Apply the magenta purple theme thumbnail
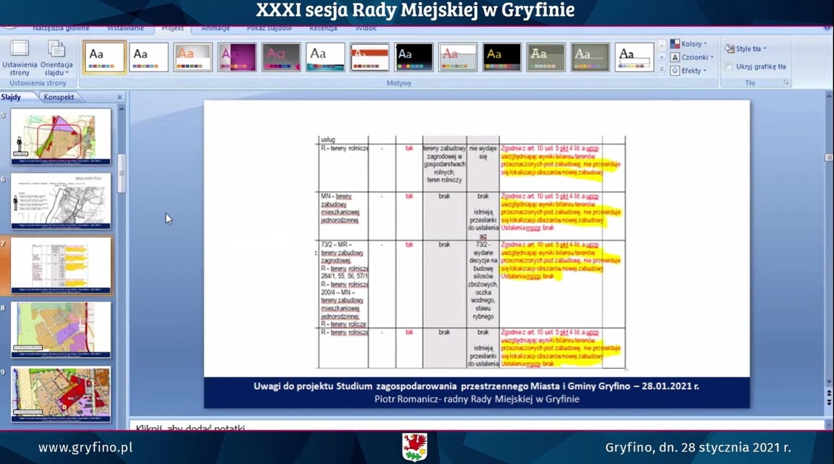Screen dimensions: 834x464 237,57
